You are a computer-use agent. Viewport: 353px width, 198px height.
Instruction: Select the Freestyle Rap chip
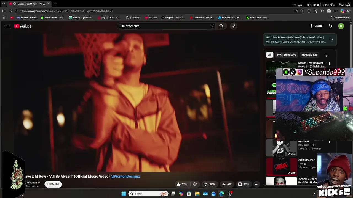click(x=309, y=55)
